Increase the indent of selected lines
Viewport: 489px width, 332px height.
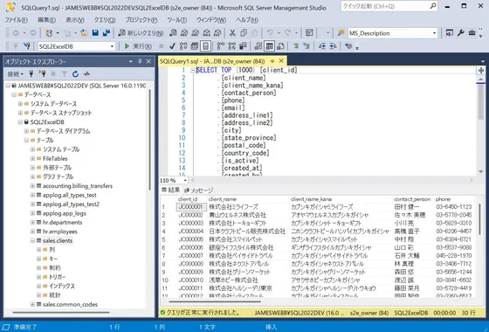[x=333, y=46]
